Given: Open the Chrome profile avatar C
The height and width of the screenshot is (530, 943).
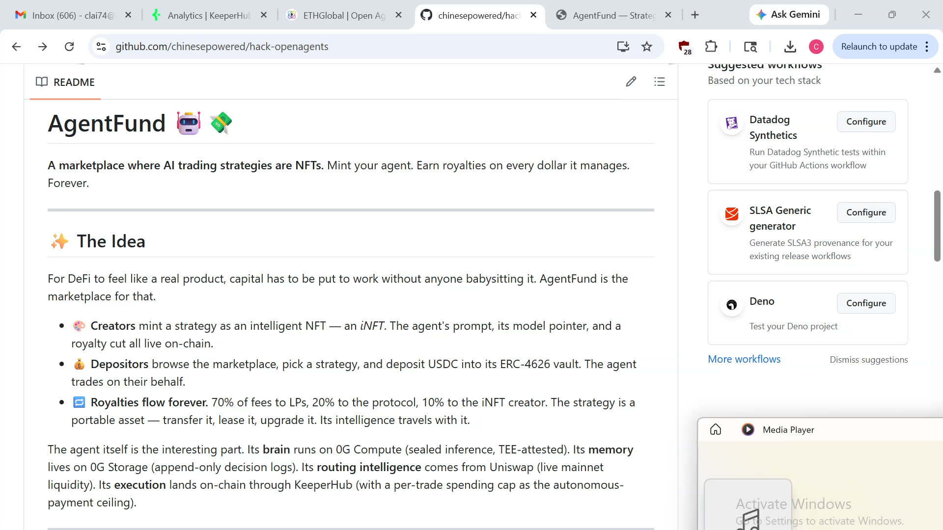Looking at the screenshot, I should tap(816, 47).
